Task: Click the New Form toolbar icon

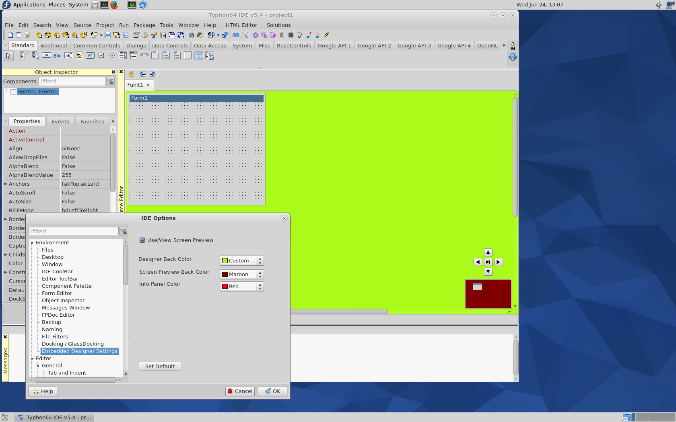Action: (x=19, y=35)
